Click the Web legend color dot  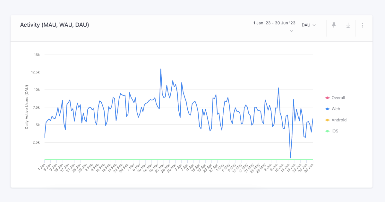pyautogui.click(x=328, y=109)
